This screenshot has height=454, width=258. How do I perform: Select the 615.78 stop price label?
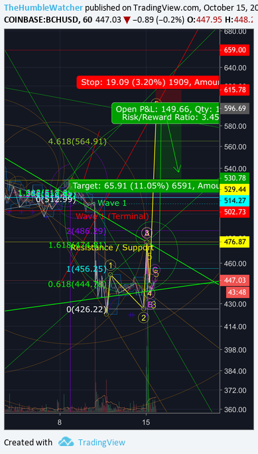[235, 90]
